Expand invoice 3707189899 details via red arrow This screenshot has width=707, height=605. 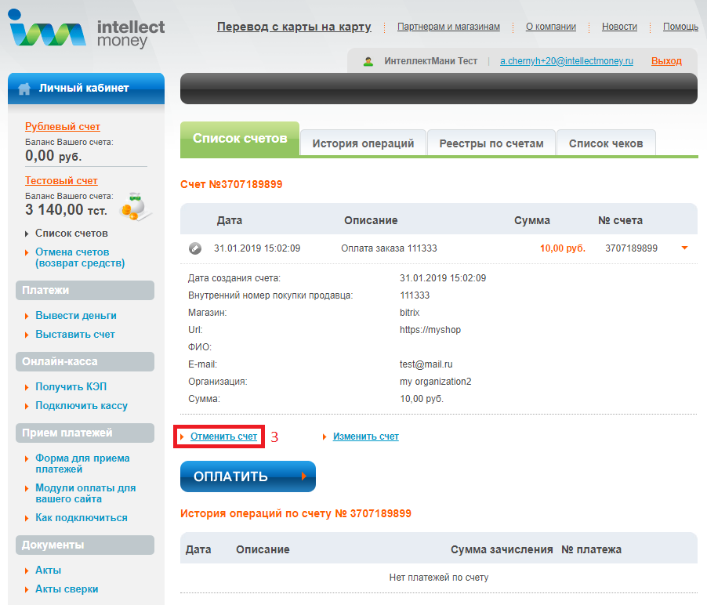[684, 246]
